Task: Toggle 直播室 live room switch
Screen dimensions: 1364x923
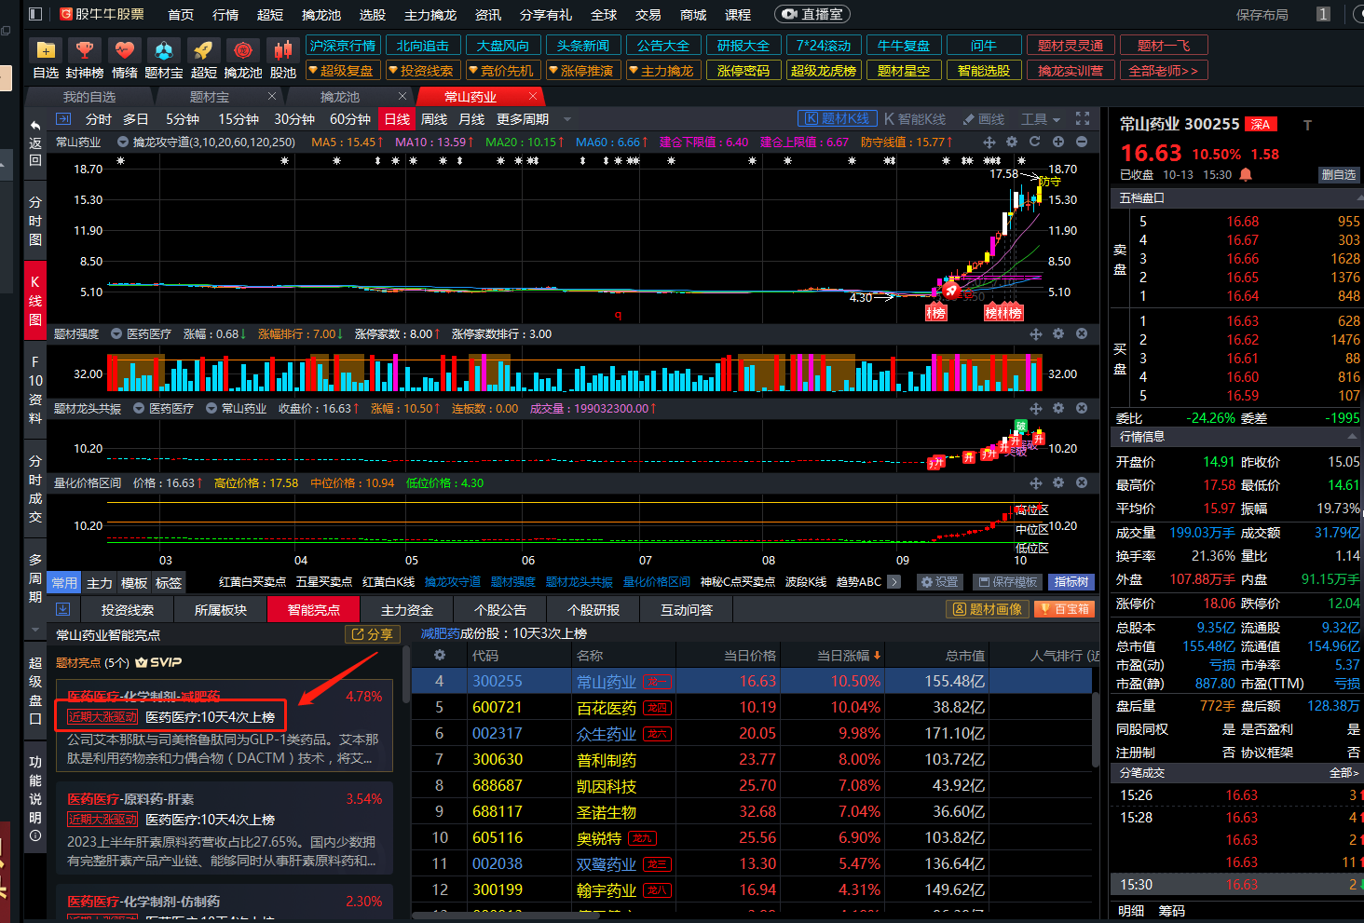Action: pyautogui.click(x=812, y=14)
